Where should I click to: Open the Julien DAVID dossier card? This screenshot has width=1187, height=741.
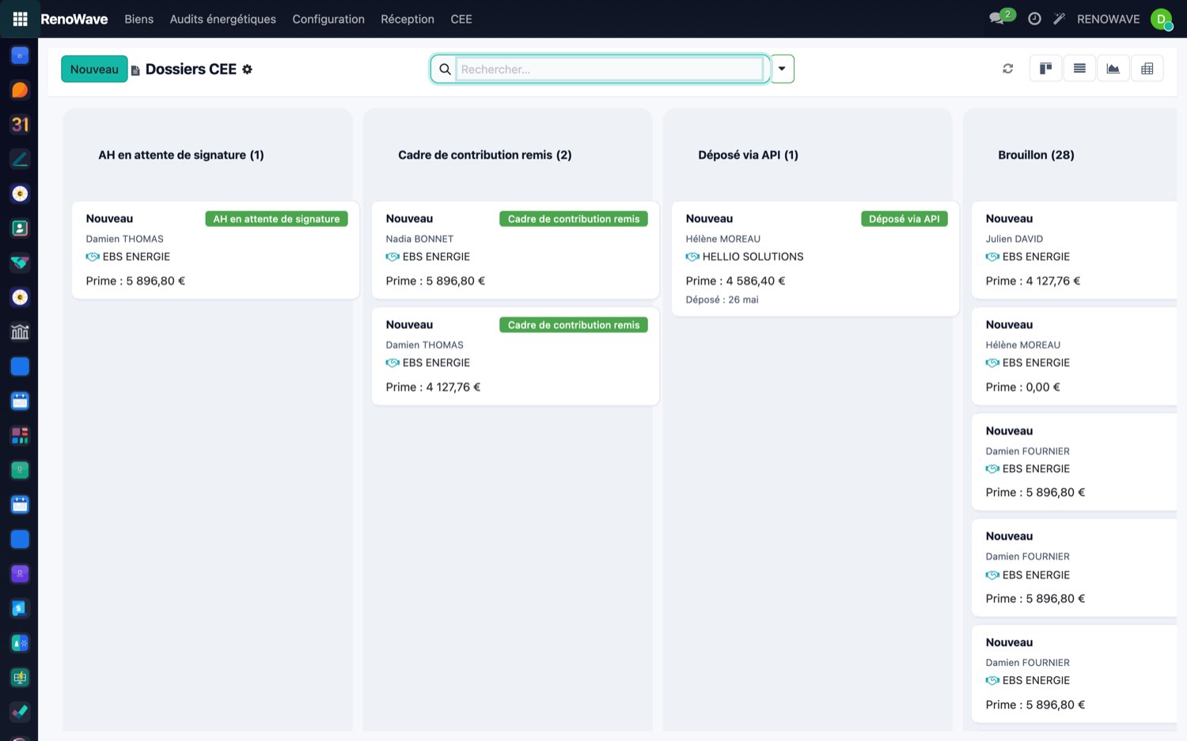(1074, 250)
